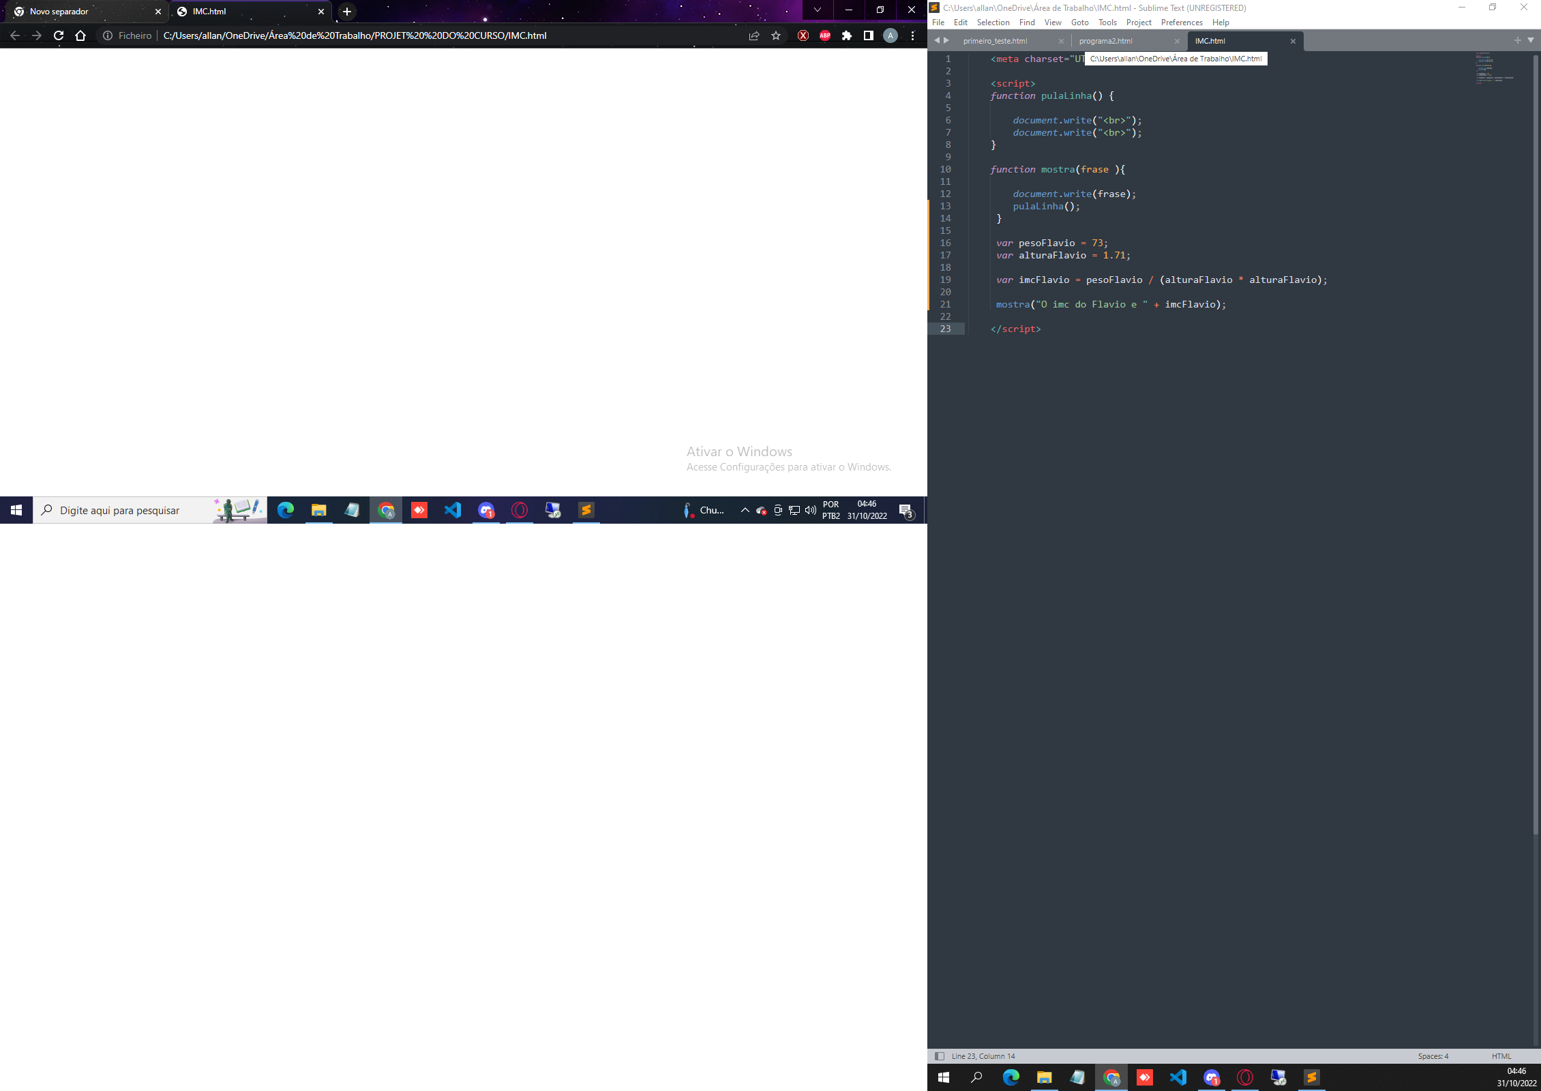Click line number 19 in gutter
The image size is (1541, 1091).
946,280
